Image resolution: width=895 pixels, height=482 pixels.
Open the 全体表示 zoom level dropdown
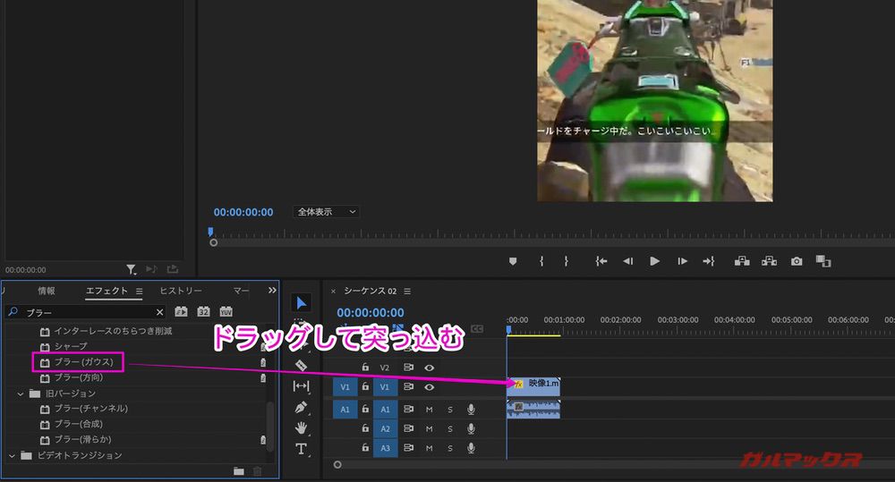pyautogui.click(x=326, y=212)
